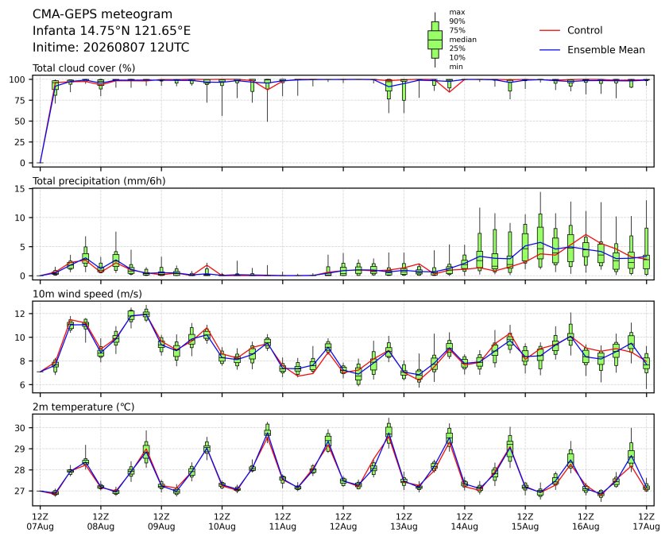
Task: Click the '10m wind speed (m/s)' panel title
Action: (87, 294)
